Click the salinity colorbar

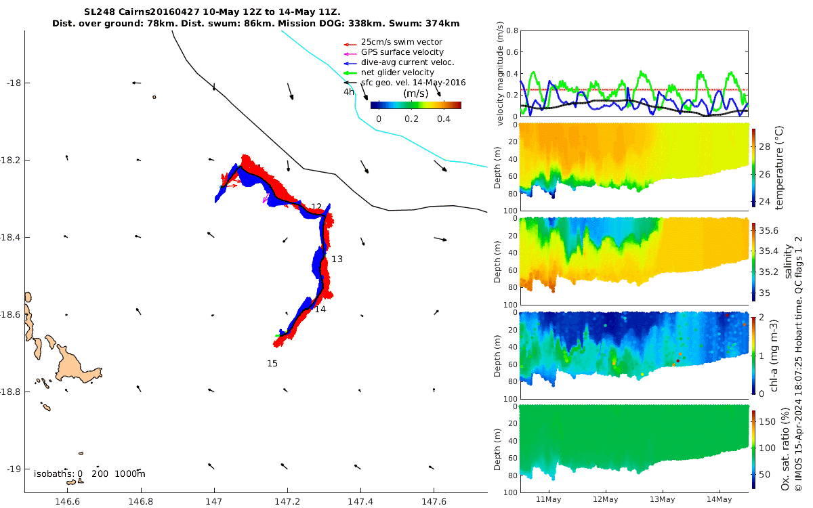pos(755,261)
